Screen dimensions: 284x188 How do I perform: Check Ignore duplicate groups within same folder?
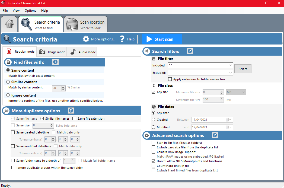[13, 168]
